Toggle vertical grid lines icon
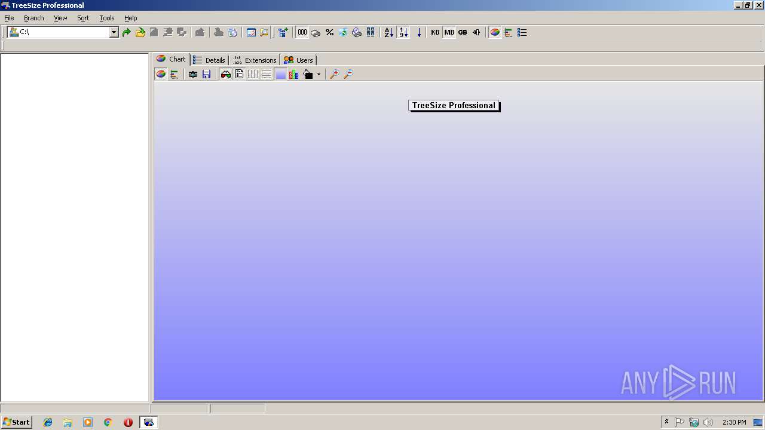 coord(253,74)
